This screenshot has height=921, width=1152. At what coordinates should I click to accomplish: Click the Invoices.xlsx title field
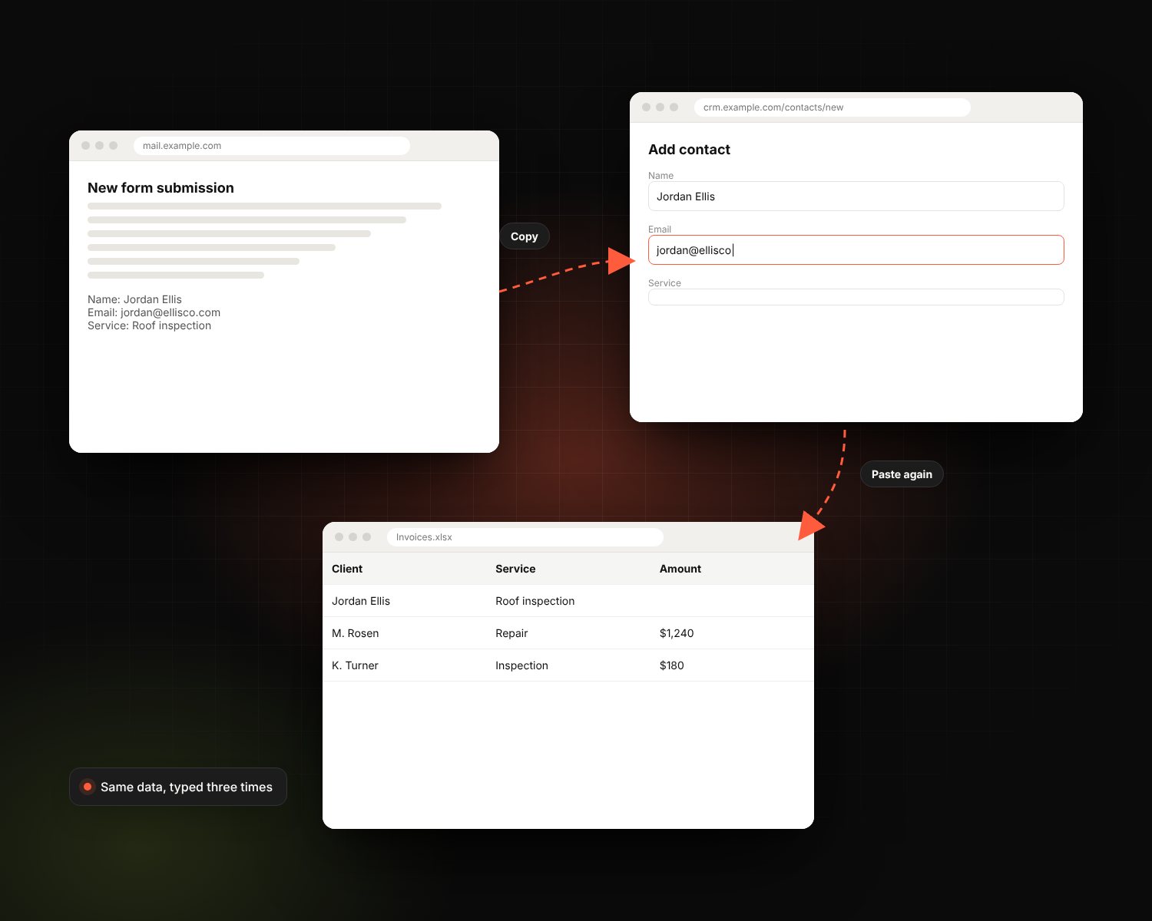pos(525,537)
